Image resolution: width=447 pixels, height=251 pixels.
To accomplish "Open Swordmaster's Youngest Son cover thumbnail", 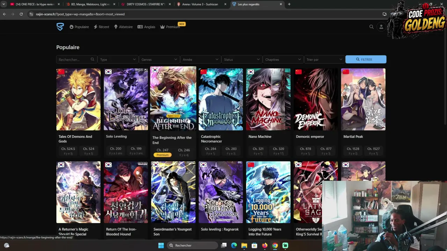I will [173, 192].
